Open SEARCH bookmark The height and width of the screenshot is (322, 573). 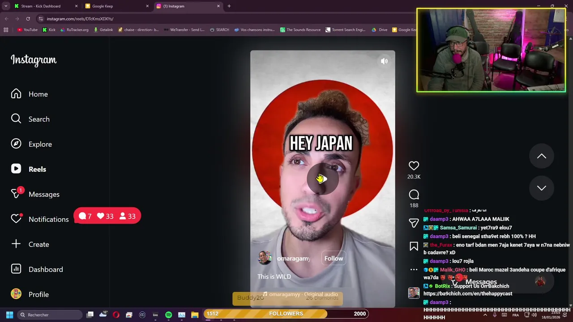pos(219,30)
